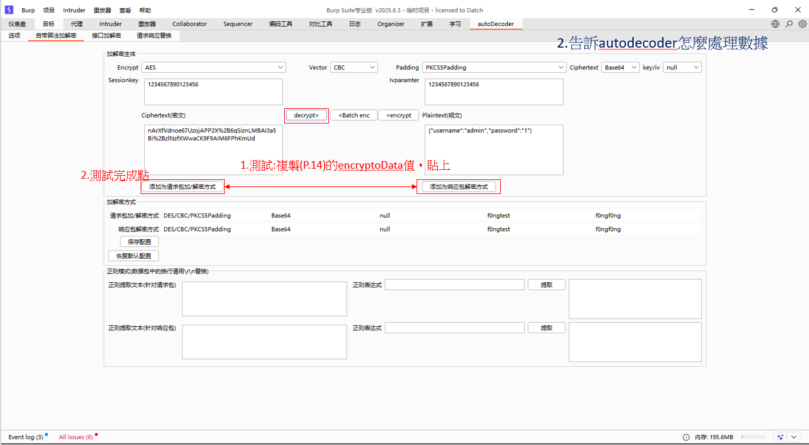Click the decrypt> button
Image resolution: width=809 pixels, height=445 pixels.
click(x=306, y=115)
